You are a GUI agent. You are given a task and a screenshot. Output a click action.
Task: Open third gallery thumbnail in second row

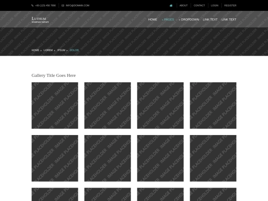click(160, 158)
